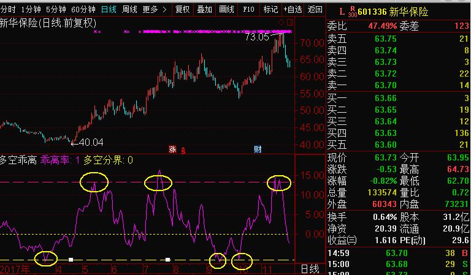
Task: Click the 多空乖离 indicator name
Action: 18,160
